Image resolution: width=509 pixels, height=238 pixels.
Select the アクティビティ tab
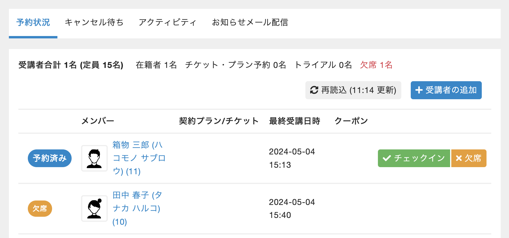click(167, 22)
